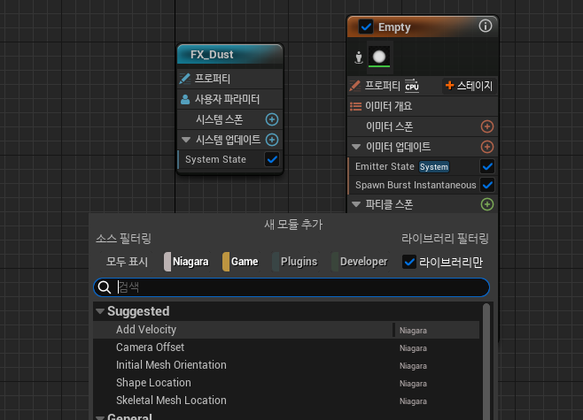Add module to 파티클 스폰 via green plus
The height and width of the screenshot is (420, 583).
[487, 204]
